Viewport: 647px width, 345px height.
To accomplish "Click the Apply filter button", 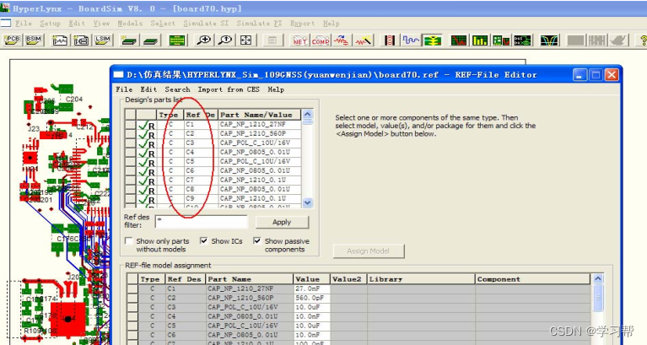I will (x=282, y=222).
